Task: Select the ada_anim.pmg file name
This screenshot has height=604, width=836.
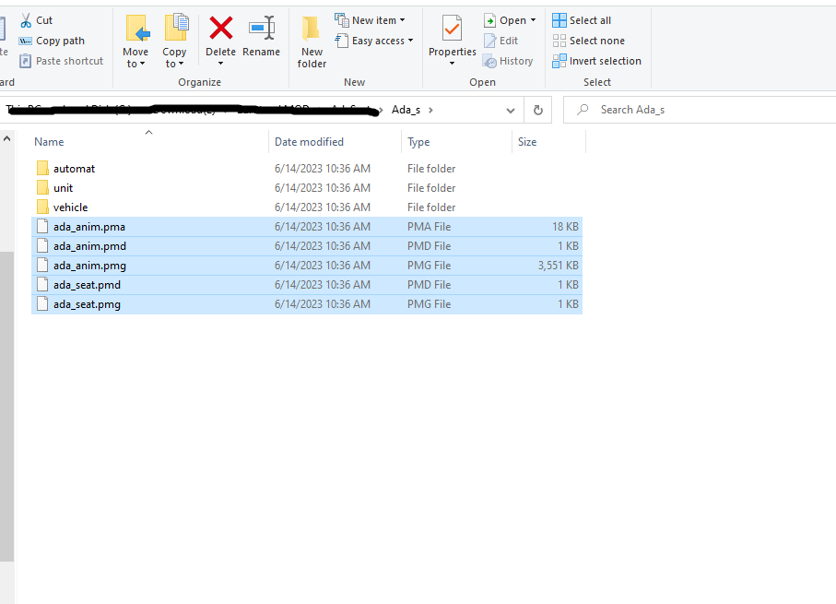Action: coord(89,266)
